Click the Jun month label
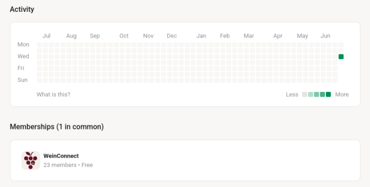 coord(325,35)
